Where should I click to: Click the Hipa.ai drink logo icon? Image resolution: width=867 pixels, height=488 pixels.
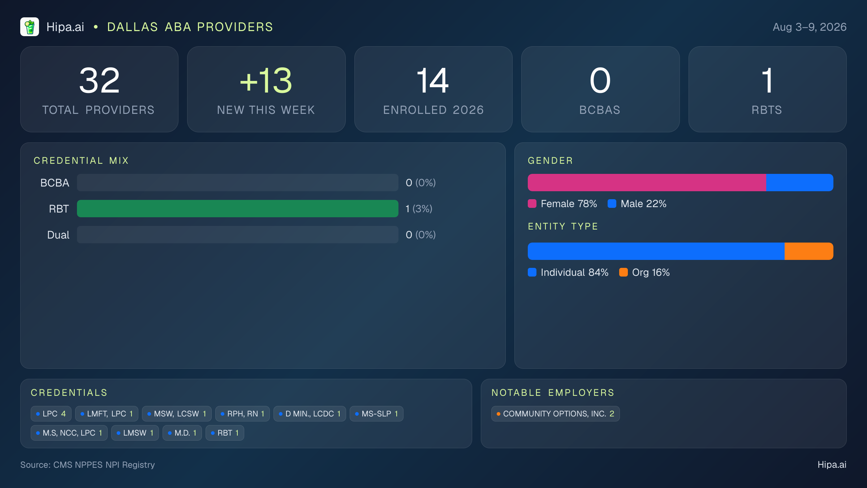pos(30,27)
